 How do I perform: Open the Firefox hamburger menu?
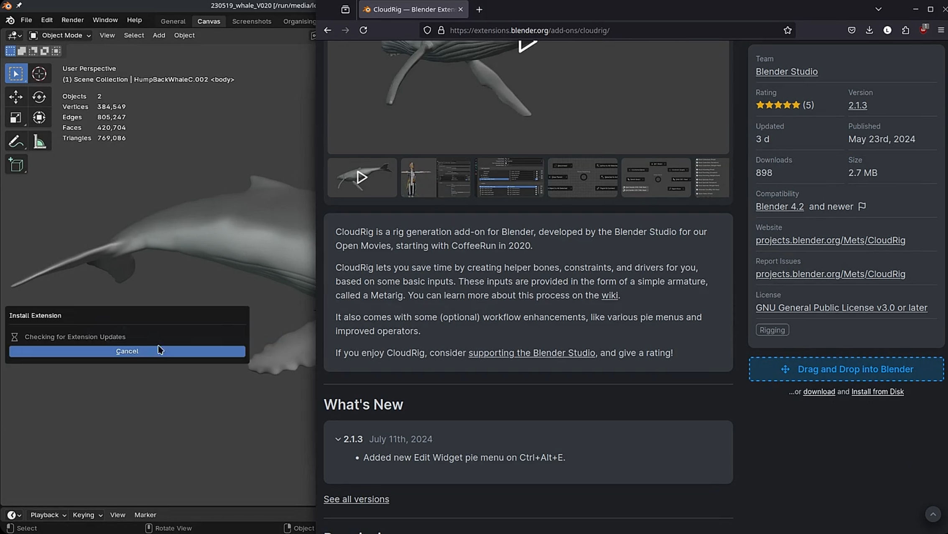click(941, 30)
